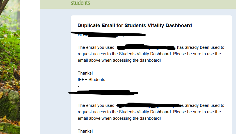Click heading Duplicate Email for Students Vitality Dashboard
236x134 pixels.
click(x=134, y=26)
